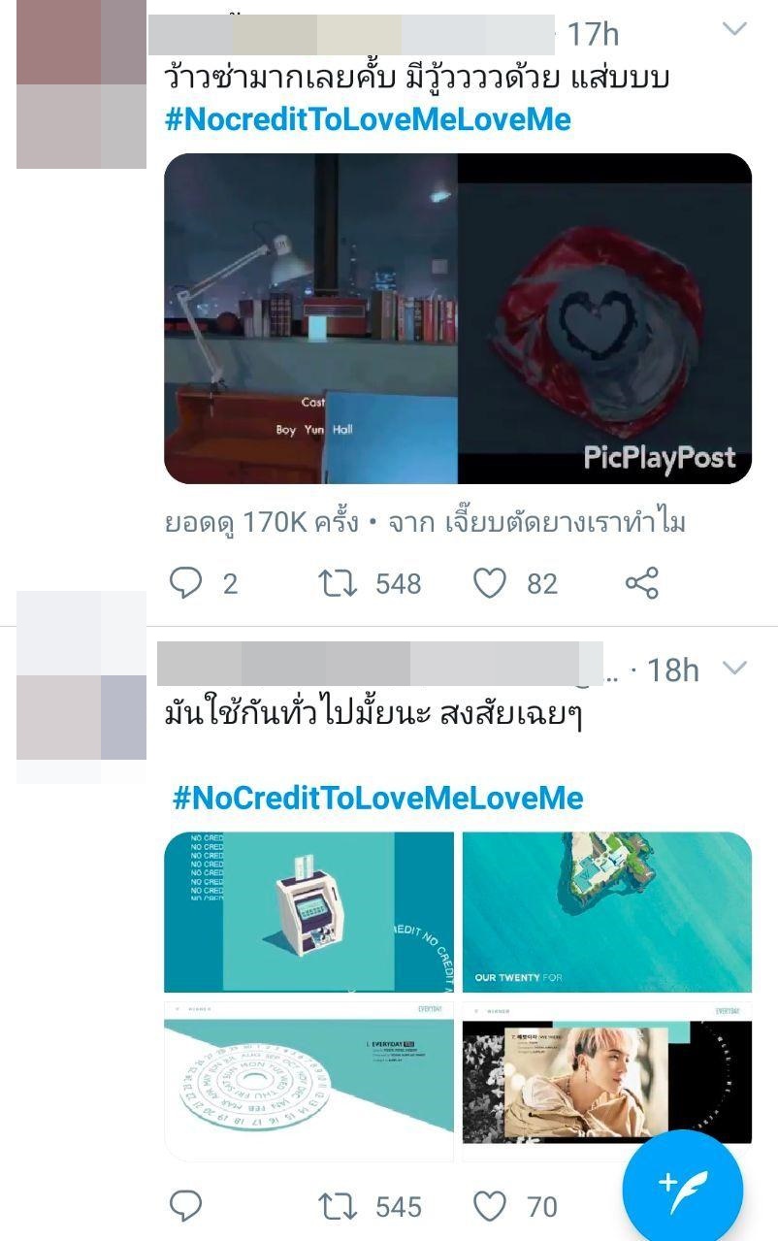Expand options chevron on the 17h tweet

pyautogui.click(x=735, y=29)
